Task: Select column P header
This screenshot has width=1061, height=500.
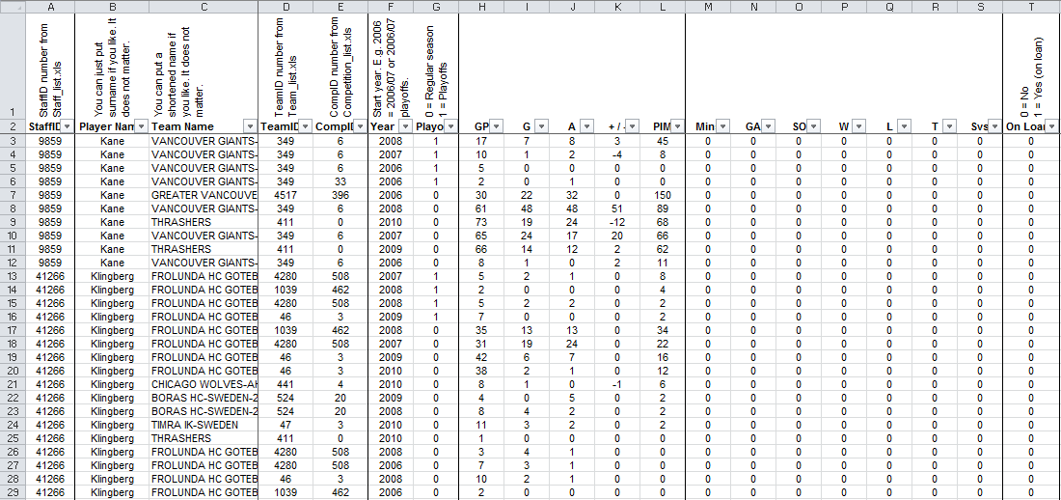Action: tap(844, 6)
